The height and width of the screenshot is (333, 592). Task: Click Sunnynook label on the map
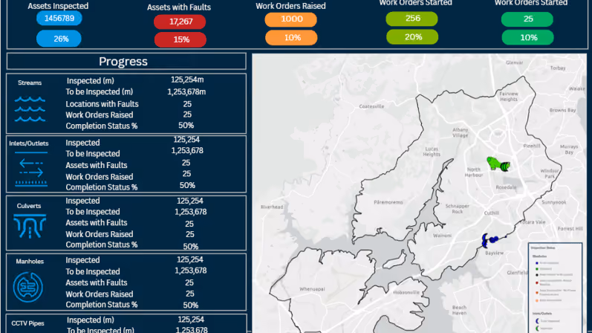click(x=554, y=203)
